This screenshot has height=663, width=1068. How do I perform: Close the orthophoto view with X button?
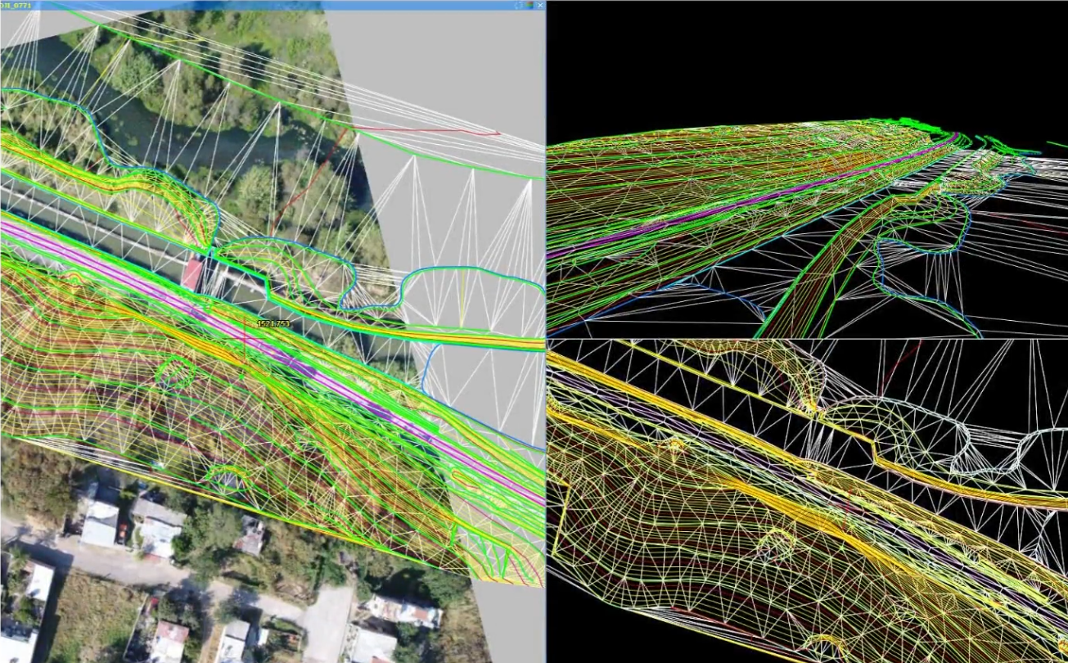pos(540,5)
